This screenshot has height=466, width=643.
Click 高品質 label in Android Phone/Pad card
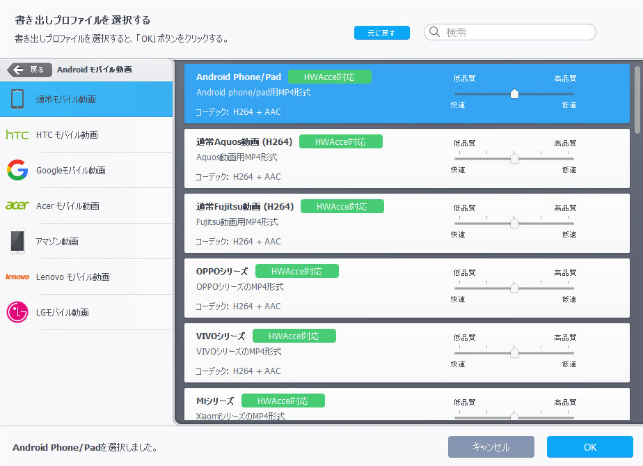pos(565,79)
